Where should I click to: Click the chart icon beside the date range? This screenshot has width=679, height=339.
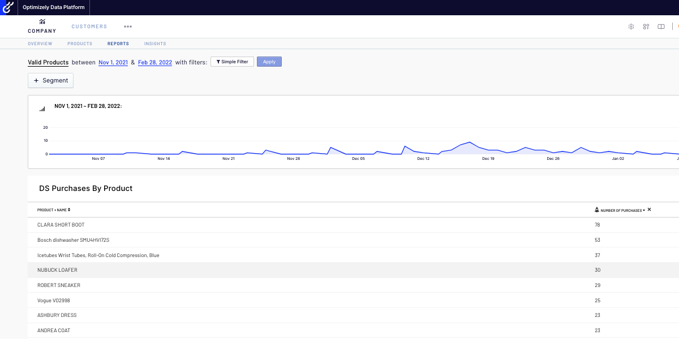coord(42,108)
